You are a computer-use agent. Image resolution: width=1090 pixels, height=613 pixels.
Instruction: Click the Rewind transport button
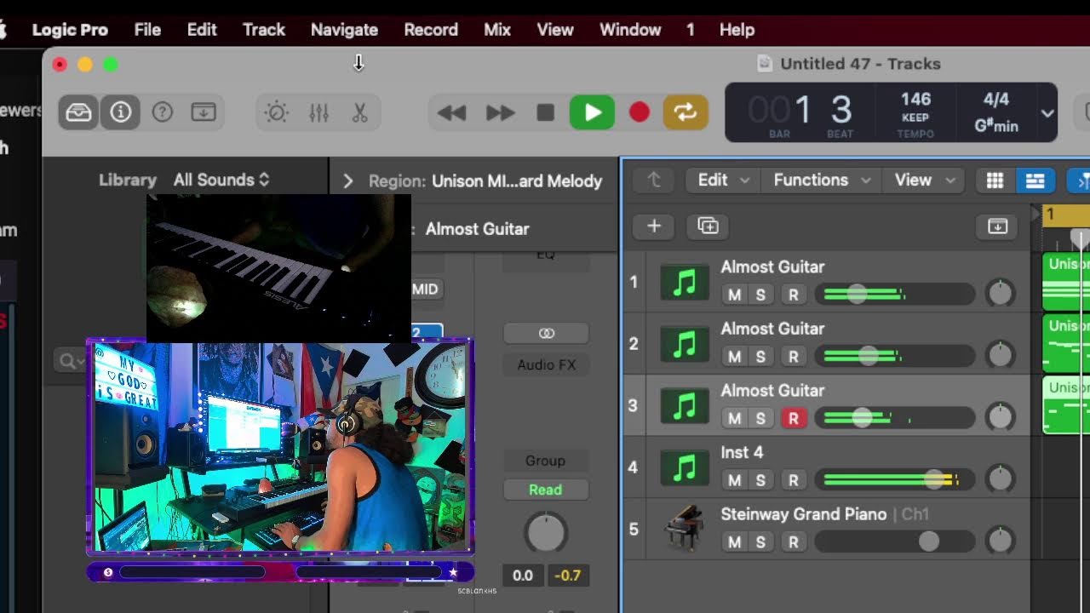pyautogui.click(x=451, y=112)
